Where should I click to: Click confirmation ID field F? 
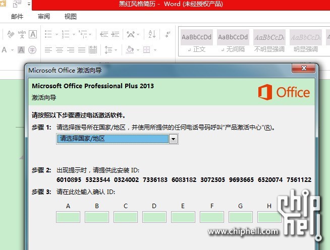(x=212, y=217)
